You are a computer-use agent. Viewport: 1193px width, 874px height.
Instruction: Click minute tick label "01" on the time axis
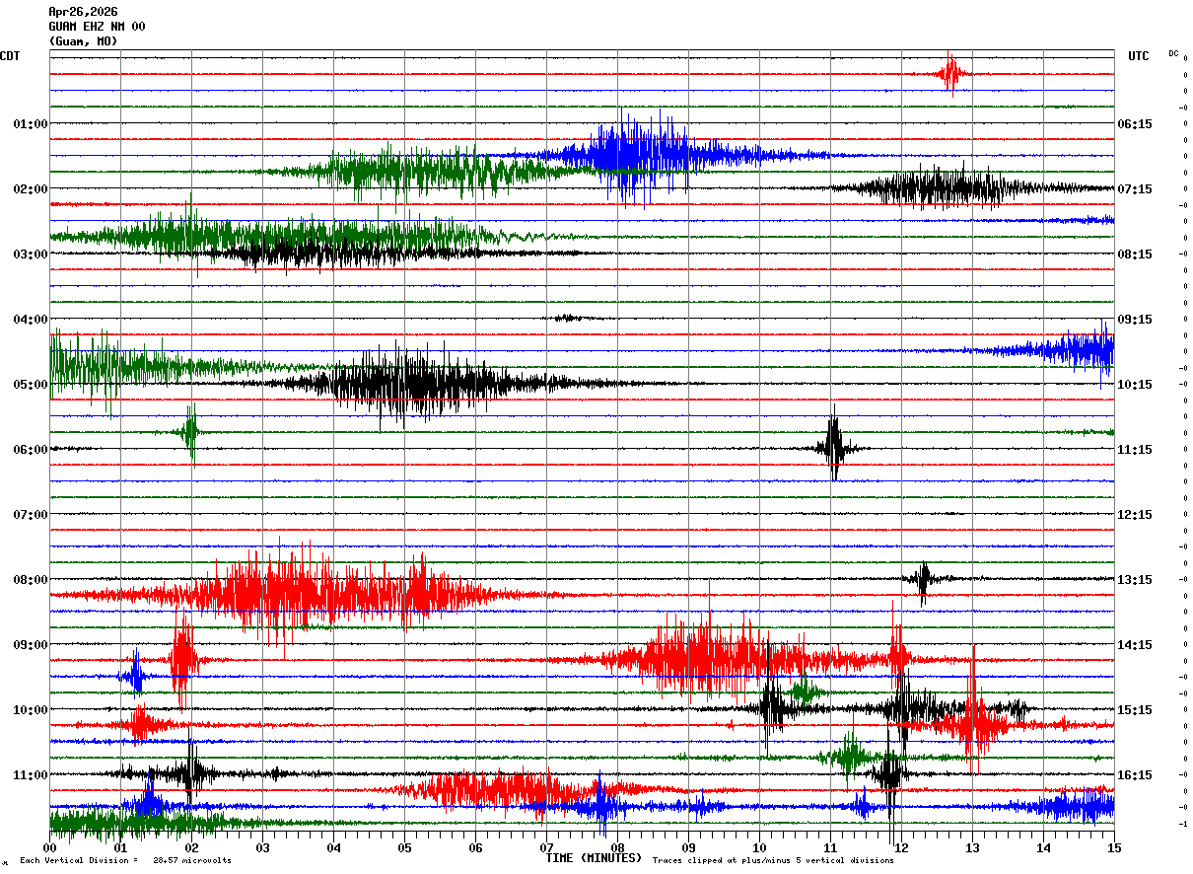click(x=120, y=847)
